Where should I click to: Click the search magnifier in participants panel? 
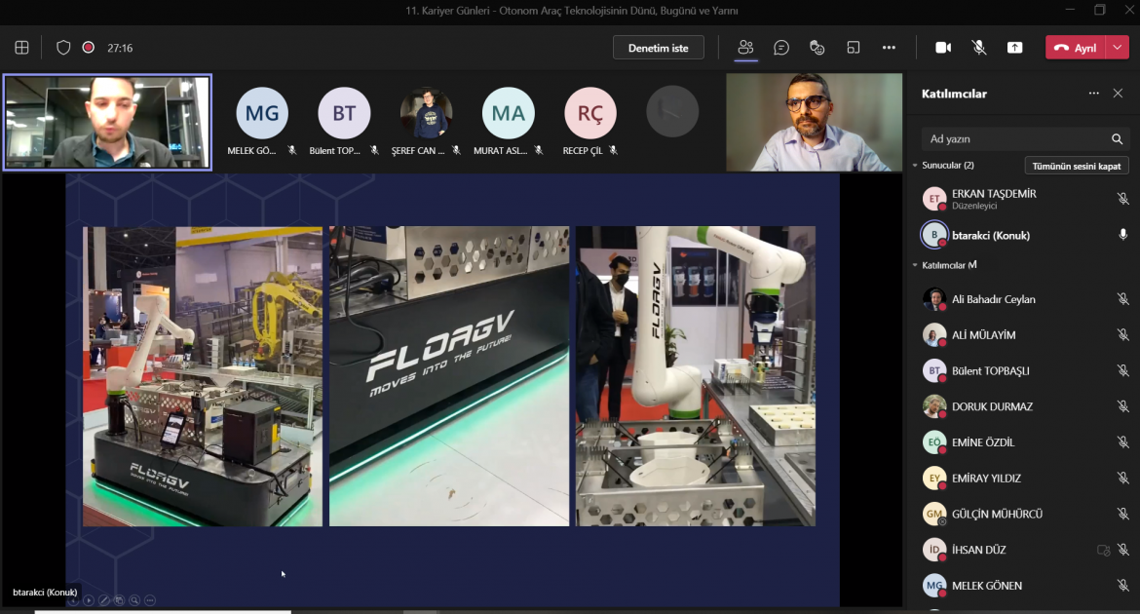(1117, 139)
